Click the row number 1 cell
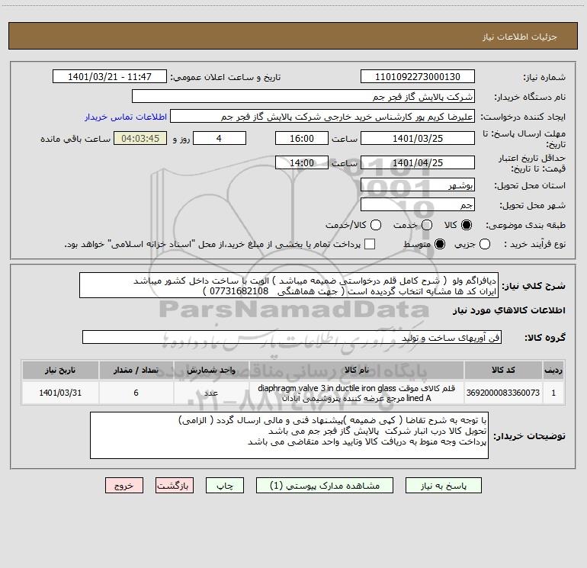Viewport: 587px width, 568px height. click(x=553, y=393)
